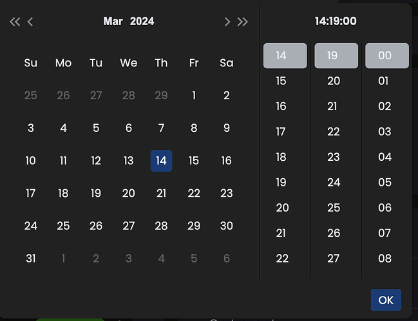Screen dimensions: 418x321
Task: Go to next month arrow
Action: [227, 22]
